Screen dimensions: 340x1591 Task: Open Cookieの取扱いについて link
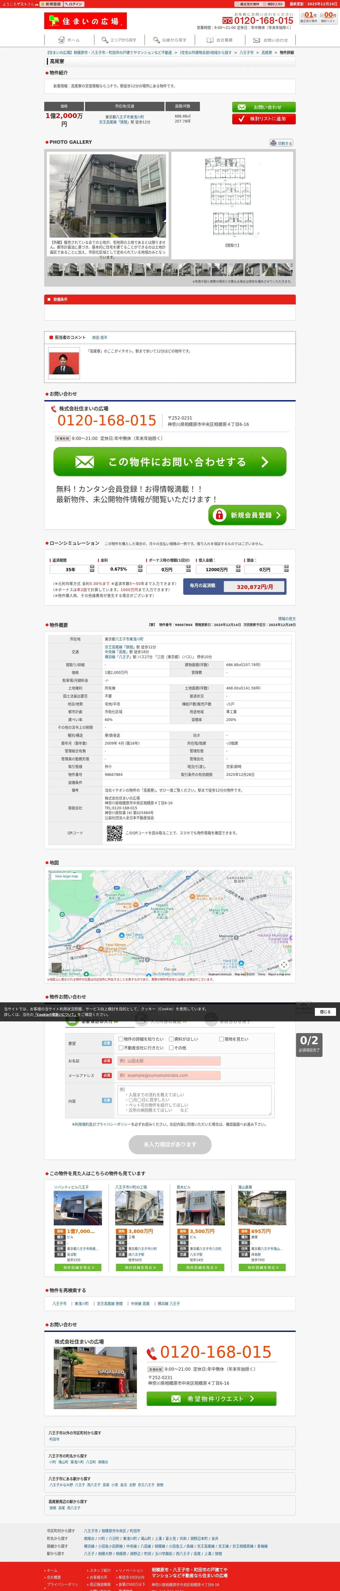click(56, 1015)
